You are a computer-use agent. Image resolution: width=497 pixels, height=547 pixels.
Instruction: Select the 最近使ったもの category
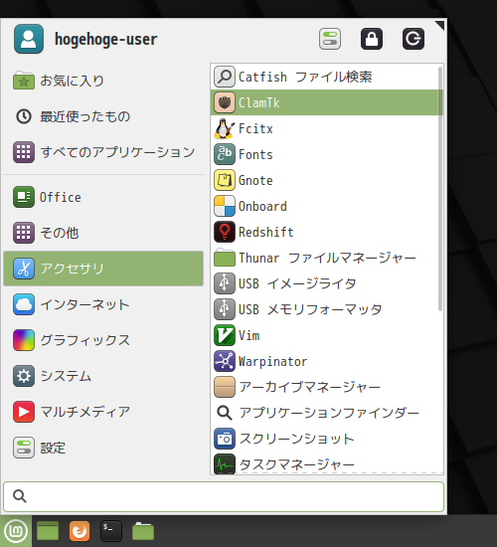point(103,116)
